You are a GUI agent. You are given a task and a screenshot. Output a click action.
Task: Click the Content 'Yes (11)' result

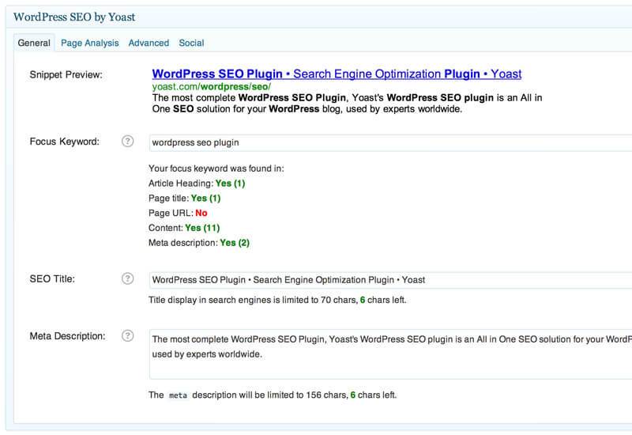click(x=201, y=228)
